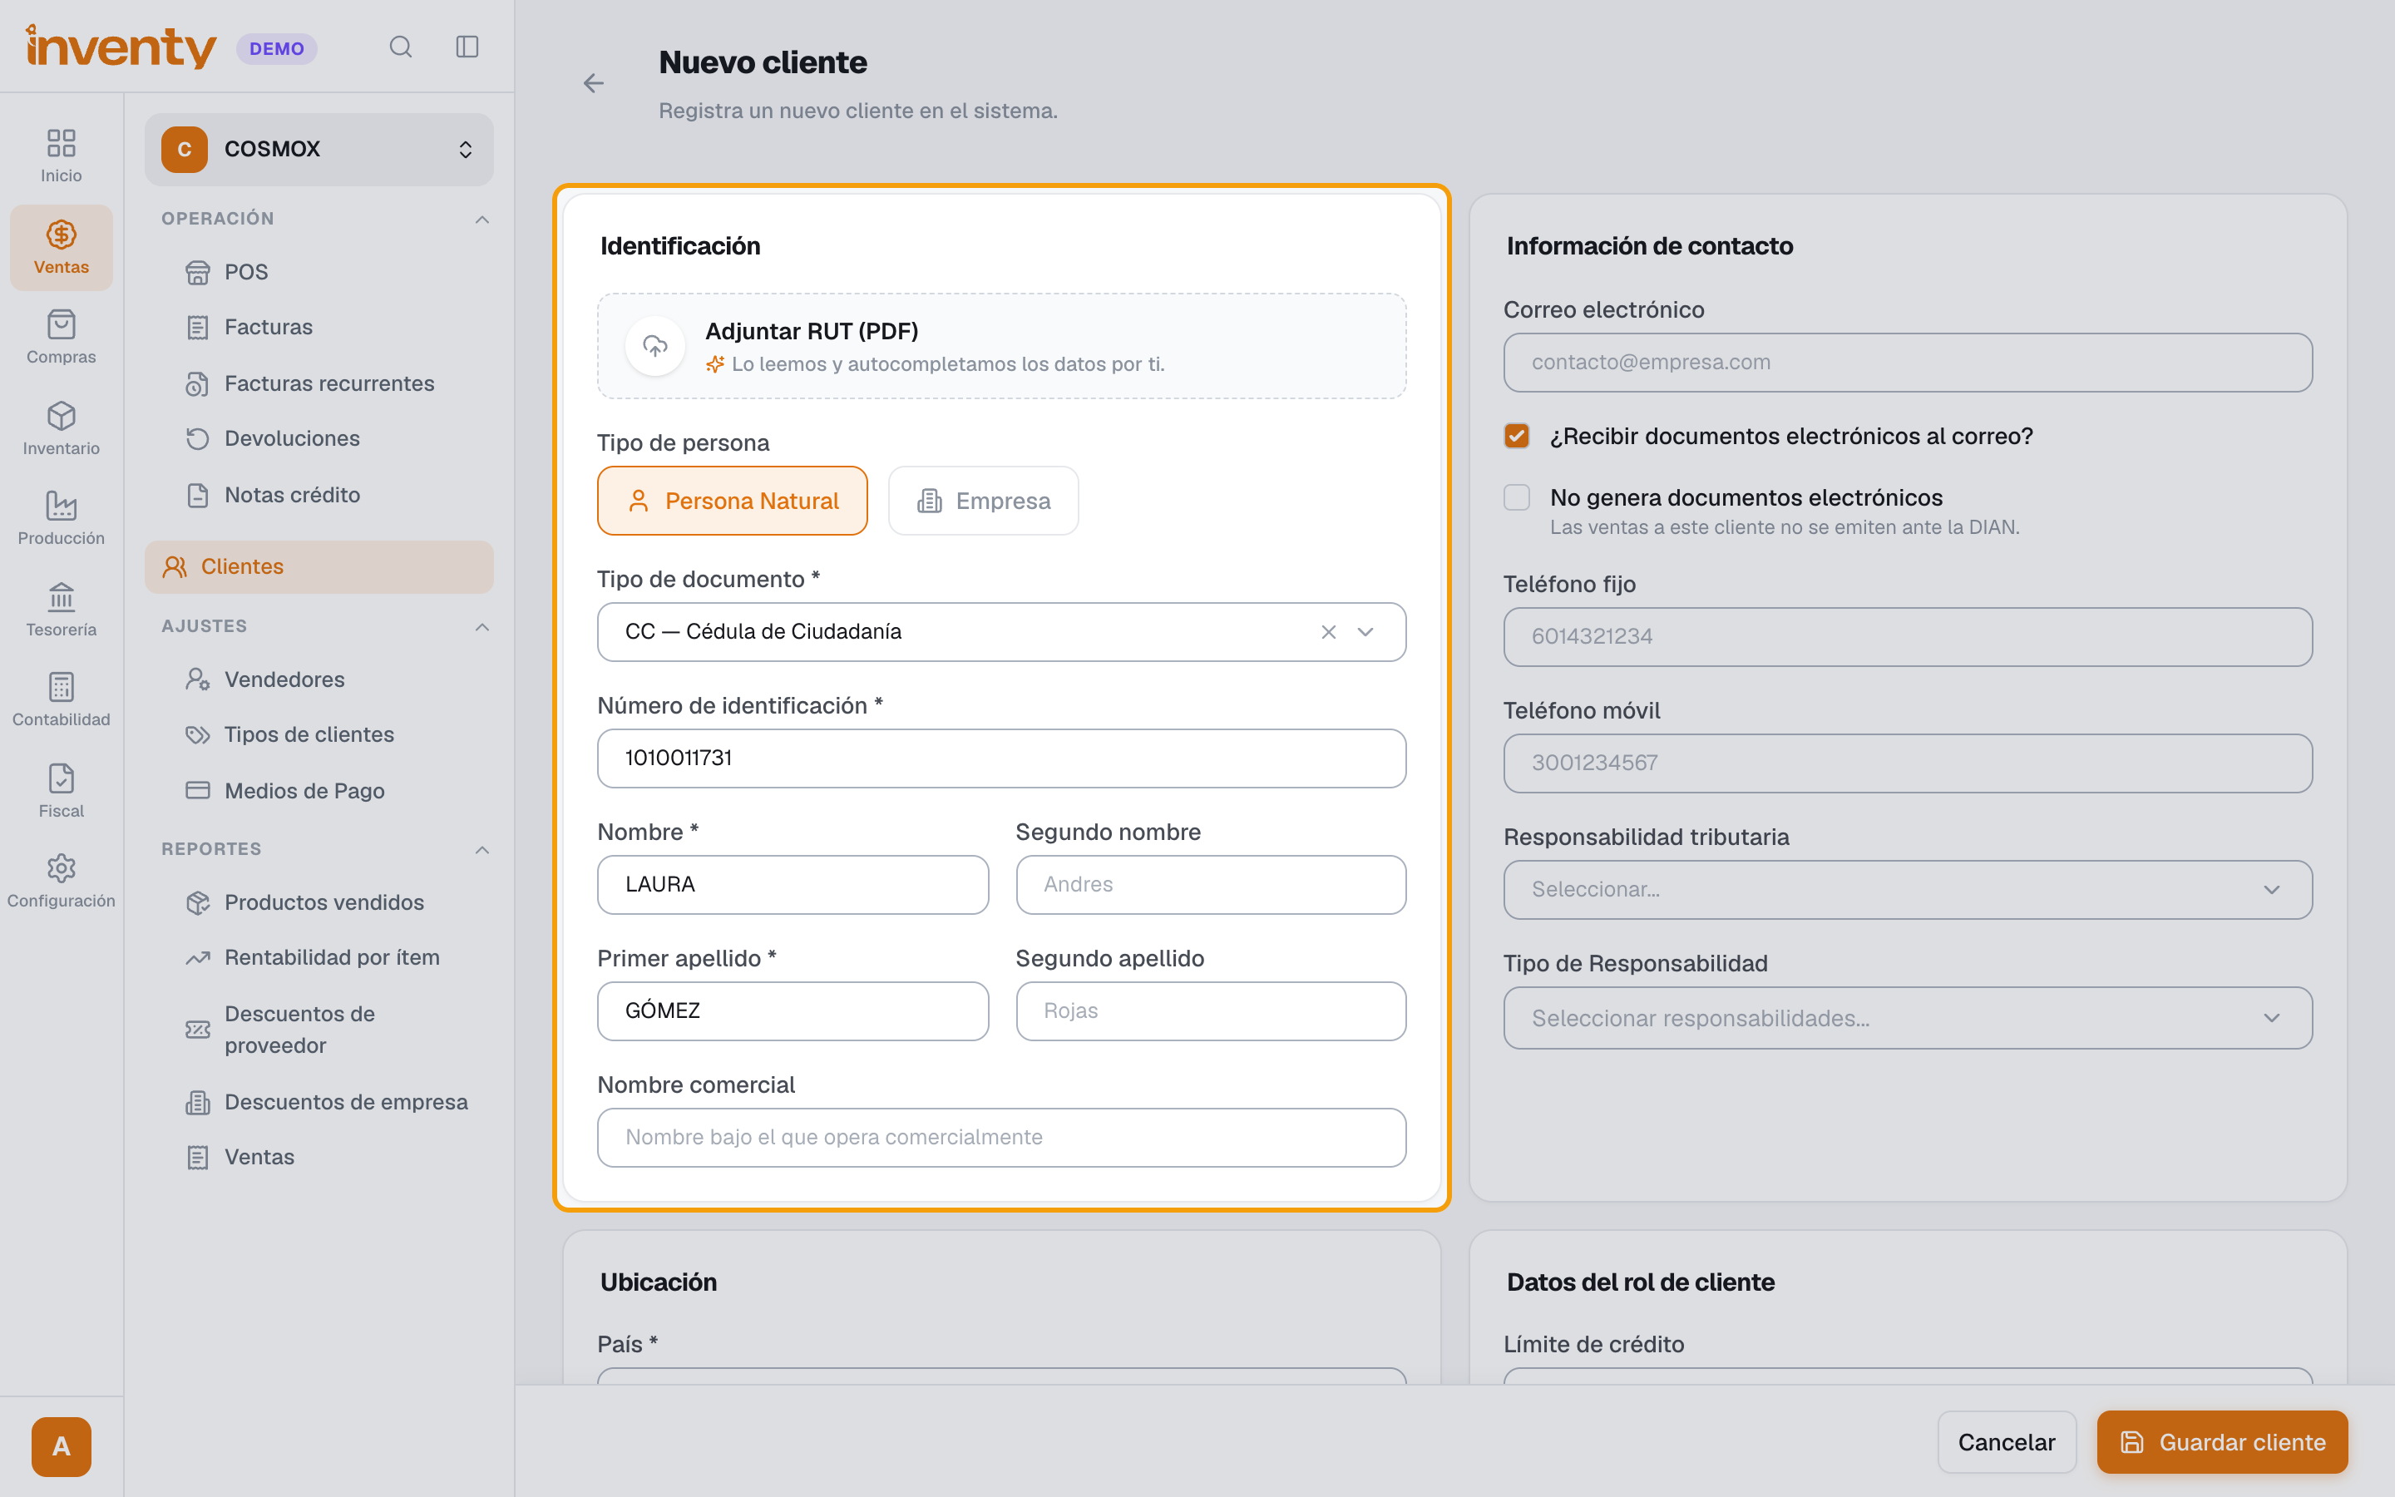This screenshot has height=1497, width=2395.
Task: Open Inicio from the icon rail
Action: [62, 156]
